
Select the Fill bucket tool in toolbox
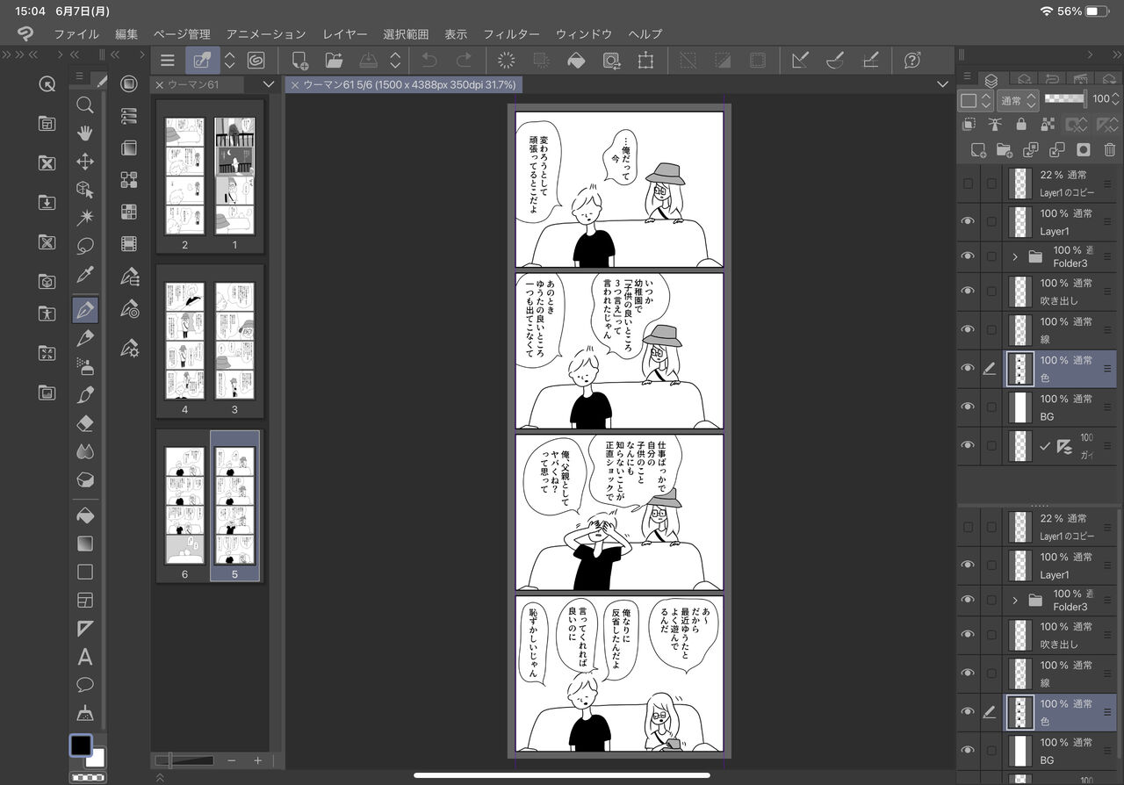coord(85,515)
